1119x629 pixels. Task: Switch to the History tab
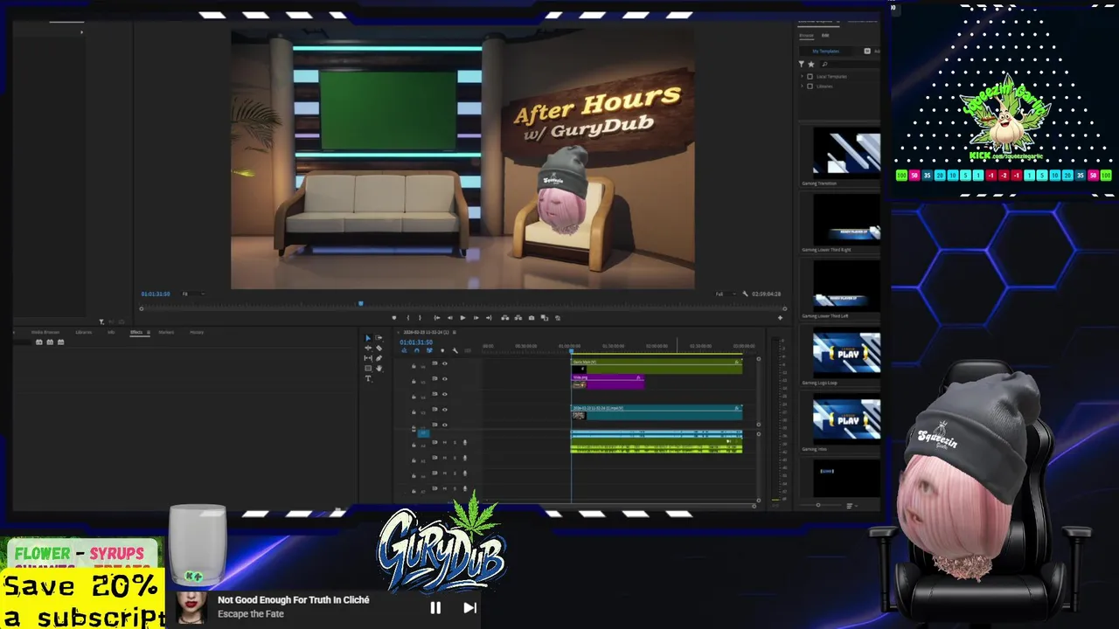(x=197, y=332)
